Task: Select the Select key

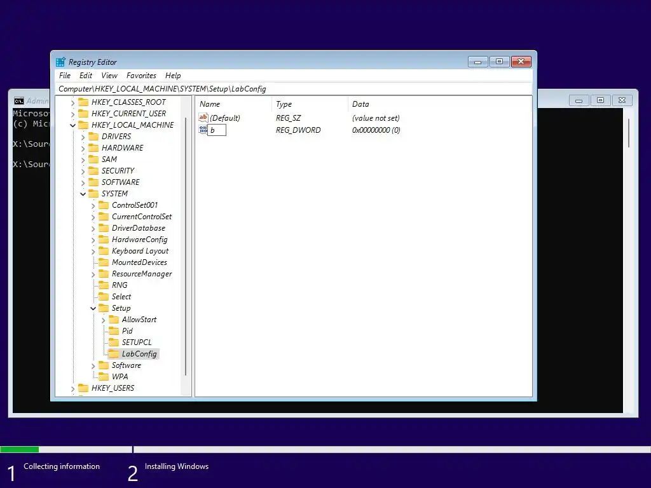Action: (121, 297)
